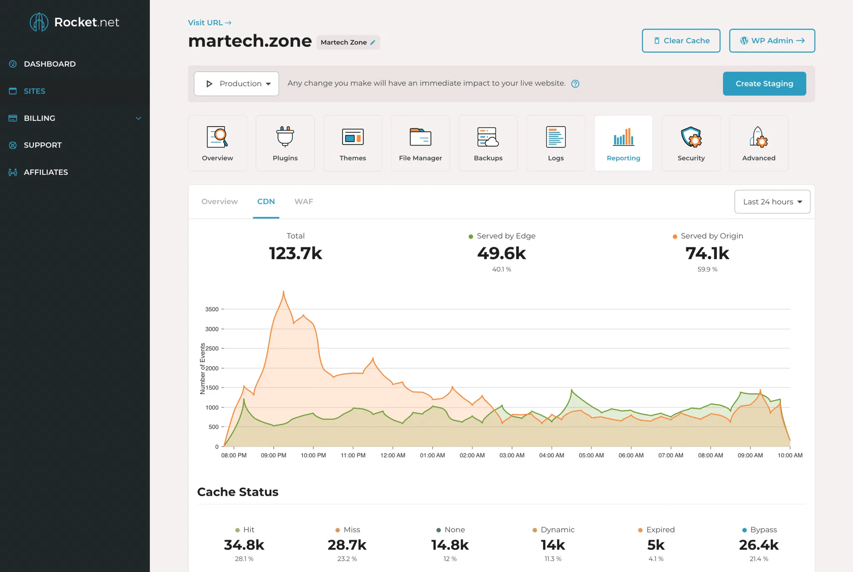
Task: Click the Rocket.net logo
Action: (x=75, y=22)
